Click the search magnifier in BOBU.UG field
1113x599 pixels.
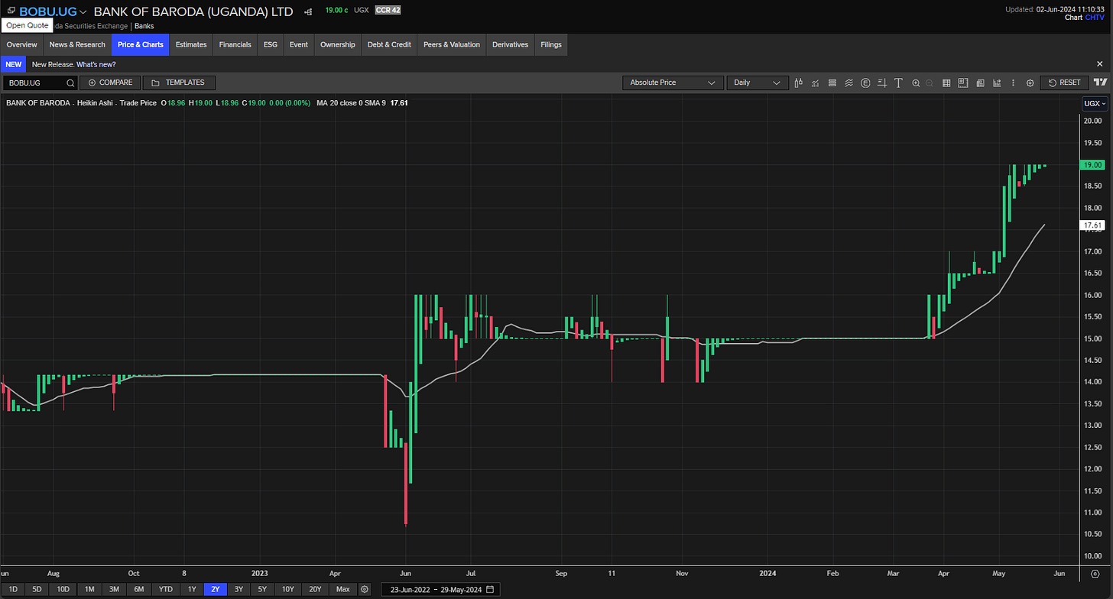pos(70,83)
